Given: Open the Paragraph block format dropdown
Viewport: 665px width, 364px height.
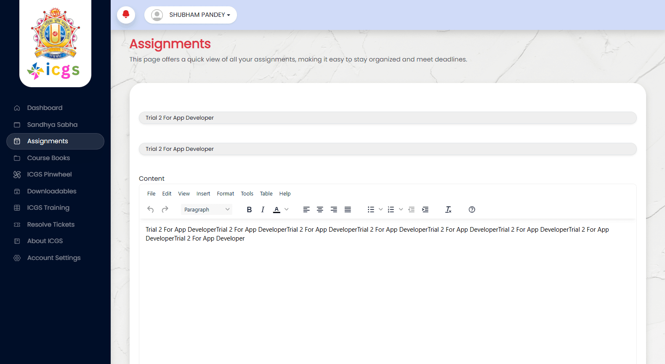Looking at the screenshot, I should (x=207, y=209).
